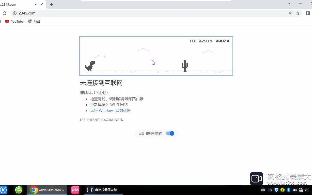The height and width of the screenshot is (195, 312).
Task: Open the bilibili taskbar app
Action: click(x=75, y=190)
